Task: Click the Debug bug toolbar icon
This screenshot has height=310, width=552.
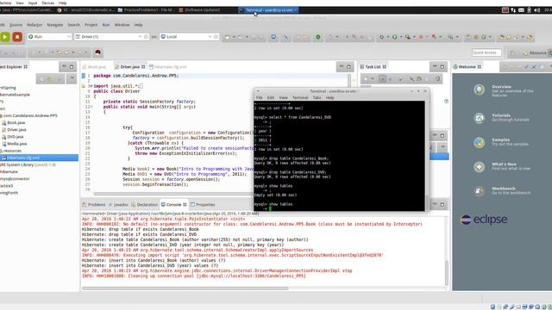Action: pyautogui.click(x=381, y=37)
